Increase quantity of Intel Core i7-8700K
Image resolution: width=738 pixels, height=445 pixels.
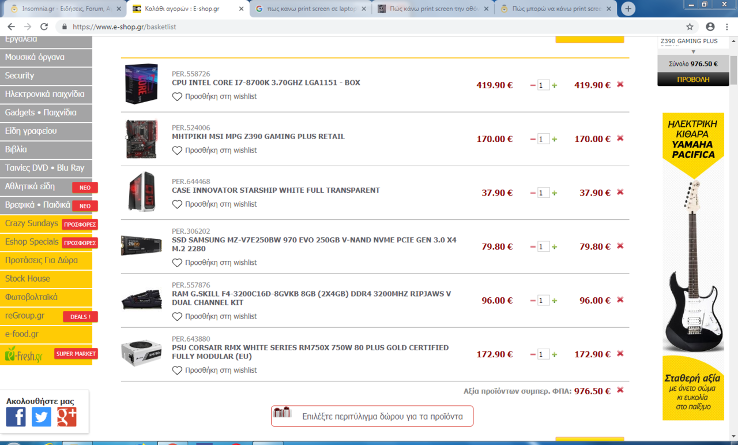click(x=555, y=85)
